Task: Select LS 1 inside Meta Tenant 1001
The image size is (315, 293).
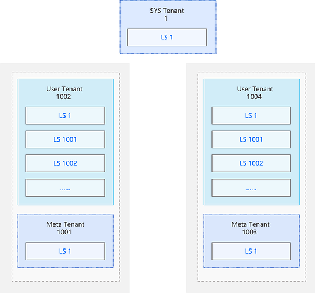Action: click(65, 251)
